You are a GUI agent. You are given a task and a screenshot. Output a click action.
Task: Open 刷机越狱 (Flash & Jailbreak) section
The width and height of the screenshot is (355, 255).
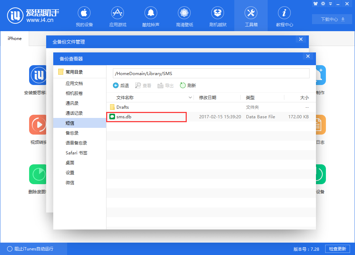click(x=217, y=16)
